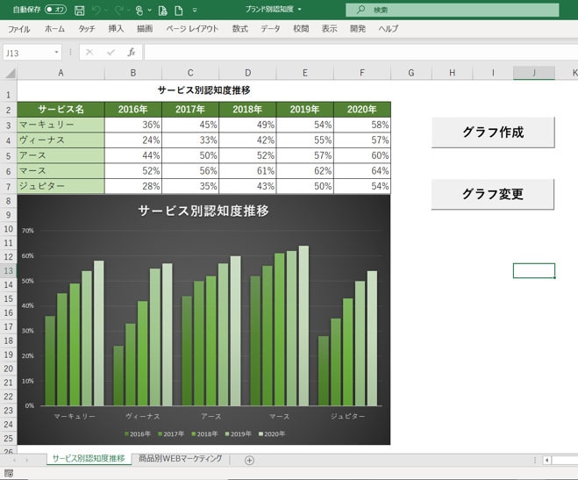Click the title cell サービス別認知度推移

pyautogui.click(x=203, y=90)
